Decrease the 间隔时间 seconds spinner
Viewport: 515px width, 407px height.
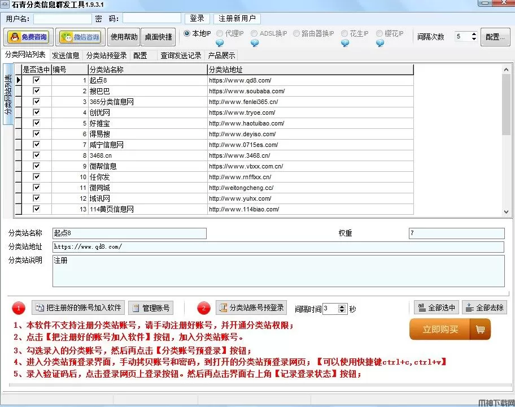342,311
